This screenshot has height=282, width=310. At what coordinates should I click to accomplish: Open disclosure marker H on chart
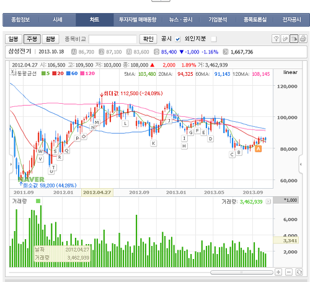tap(184, 146)
